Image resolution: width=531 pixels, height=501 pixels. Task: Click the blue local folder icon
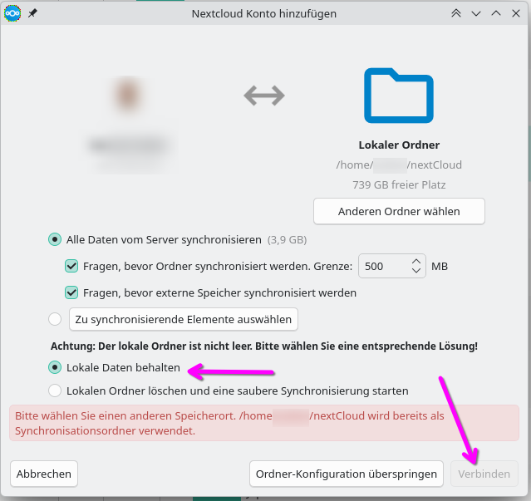click(x=398, y=96)
